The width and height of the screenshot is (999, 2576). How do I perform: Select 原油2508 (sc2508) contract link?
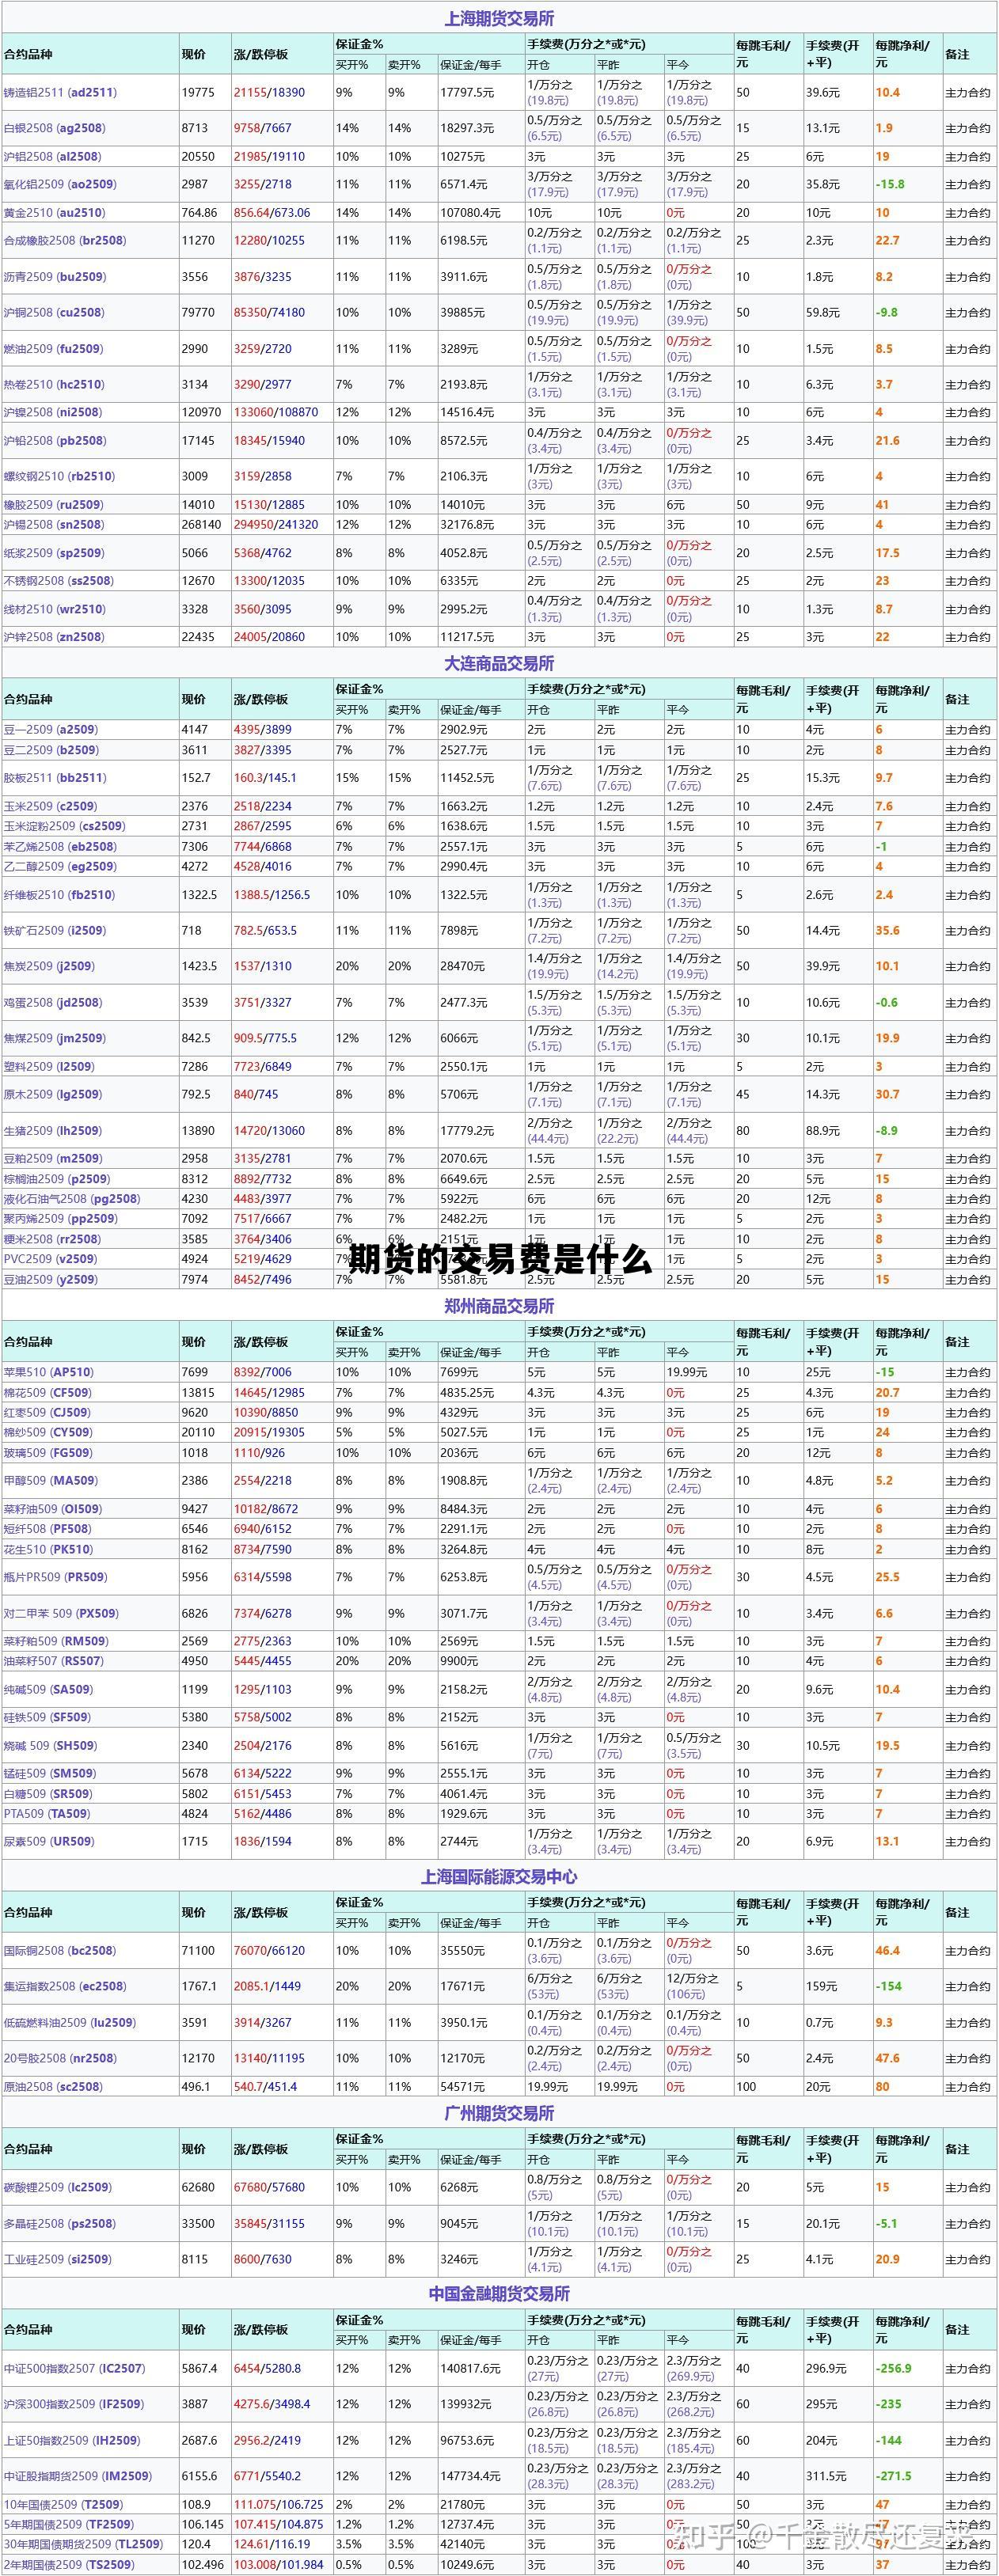53,2086
